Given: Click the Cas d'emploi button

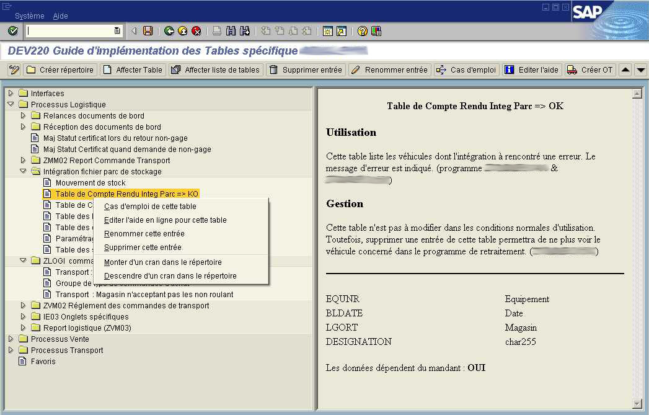Looking at the screenshot, I should pyautogui.click(x=467, y=70).
